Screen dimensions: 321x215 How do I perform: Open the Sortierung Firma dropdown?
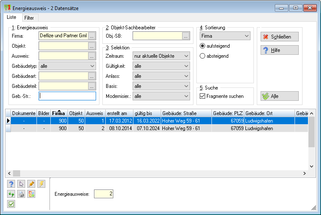coord(225,36)
